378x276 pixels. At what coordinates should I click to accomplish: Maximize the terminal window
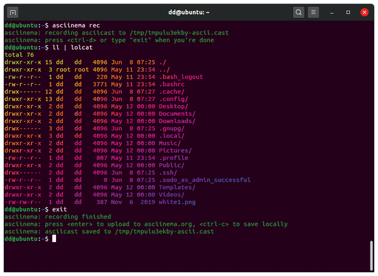(348, 13)
